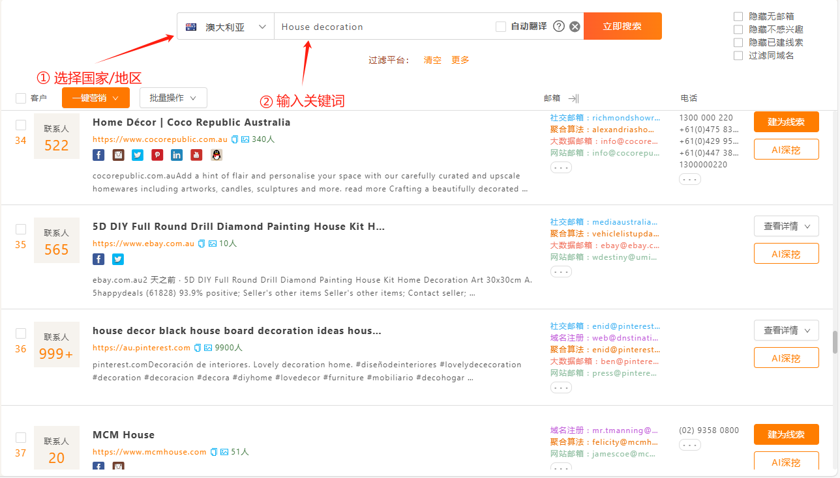Open Coco Republic's Instagram icon
The width and height of the screenshot is (840, 478).
(118, 155)
